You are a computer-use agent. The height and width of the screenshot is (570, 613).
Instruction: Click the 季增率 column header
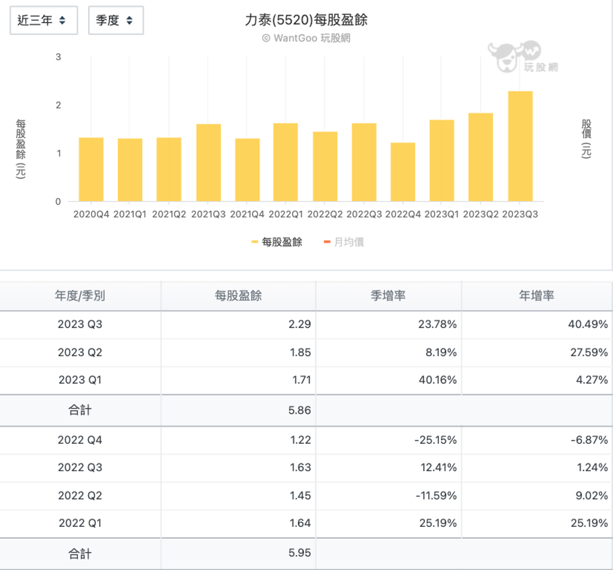388,296
